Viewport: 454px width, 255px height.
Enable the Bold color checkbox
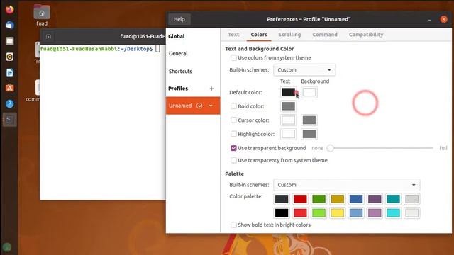point(233,106)
